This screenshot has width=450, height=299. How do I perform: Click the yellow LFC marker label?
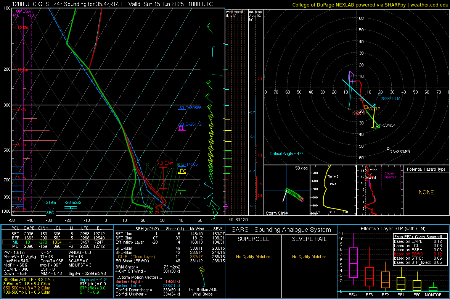point(182,171)
